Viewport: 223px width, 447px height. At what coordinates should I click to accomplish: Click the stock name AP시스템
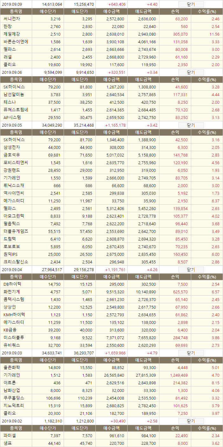point(12,117)
